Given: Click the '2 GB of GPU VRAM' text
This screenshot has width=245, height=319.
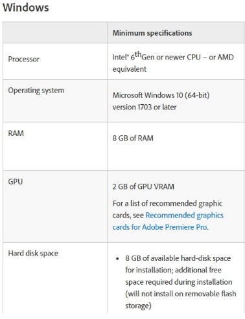Looking at the screenshot, I should point(143,186).
